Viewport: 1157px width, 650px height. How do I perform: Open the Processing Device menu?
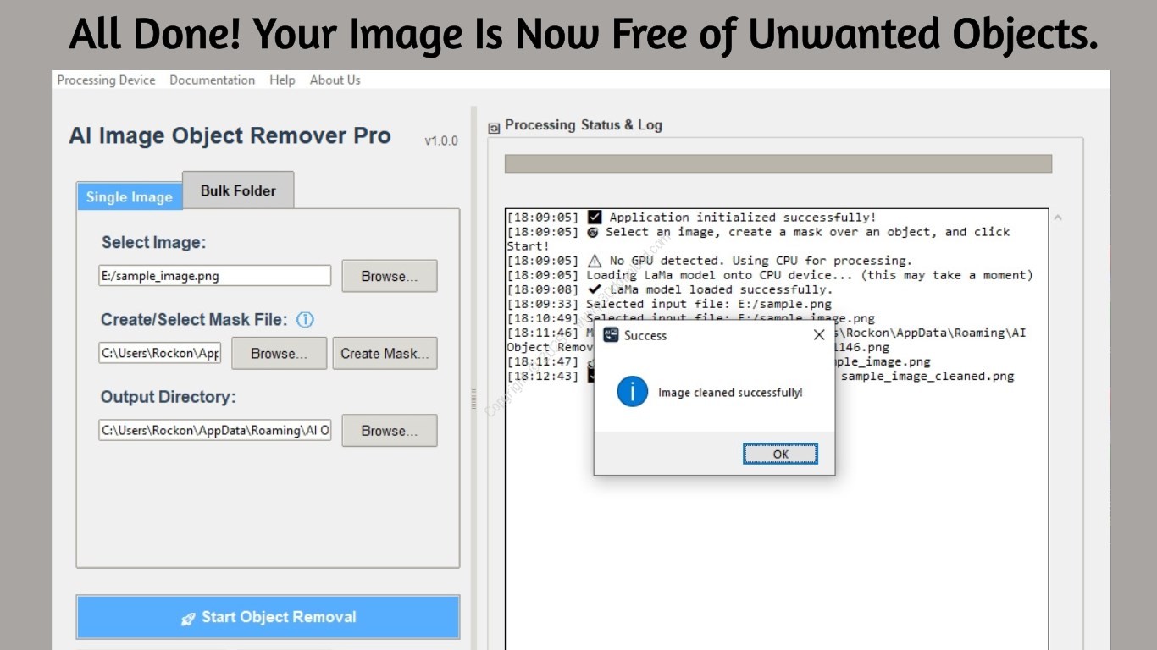point(106,80)
